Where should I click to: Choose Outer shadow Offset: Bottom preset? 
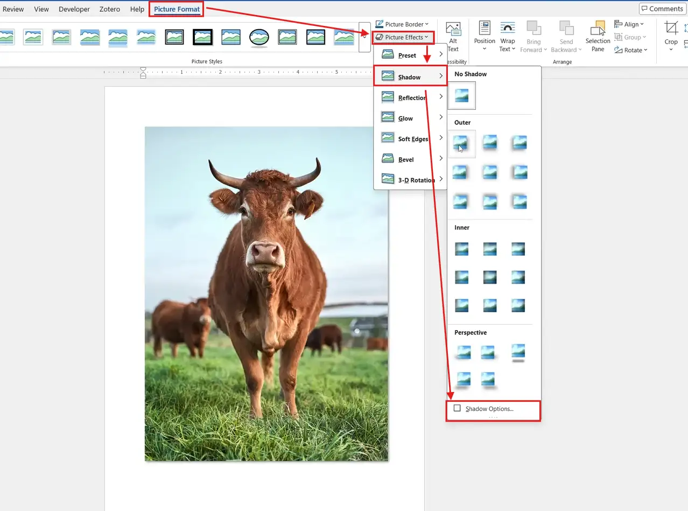click(490, 144)
